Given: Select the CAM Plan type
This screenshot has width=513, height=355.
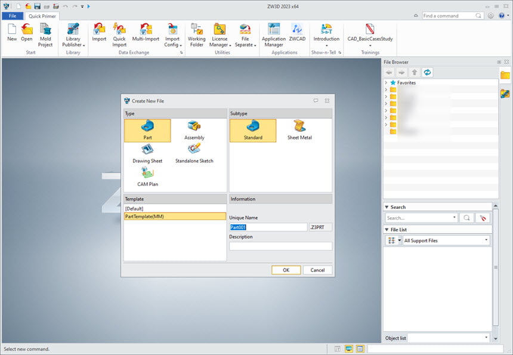Looking at the screenshot, I should pyautogui.click(x=147, y=177).
